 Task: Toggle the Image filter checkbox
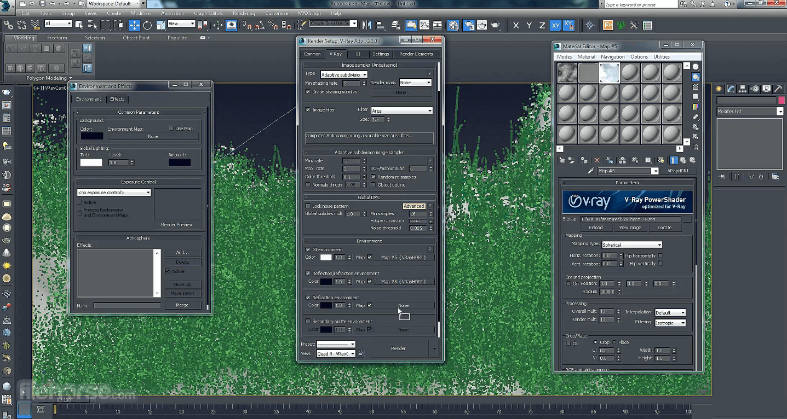pyautogui.click(x=308, y=109)
